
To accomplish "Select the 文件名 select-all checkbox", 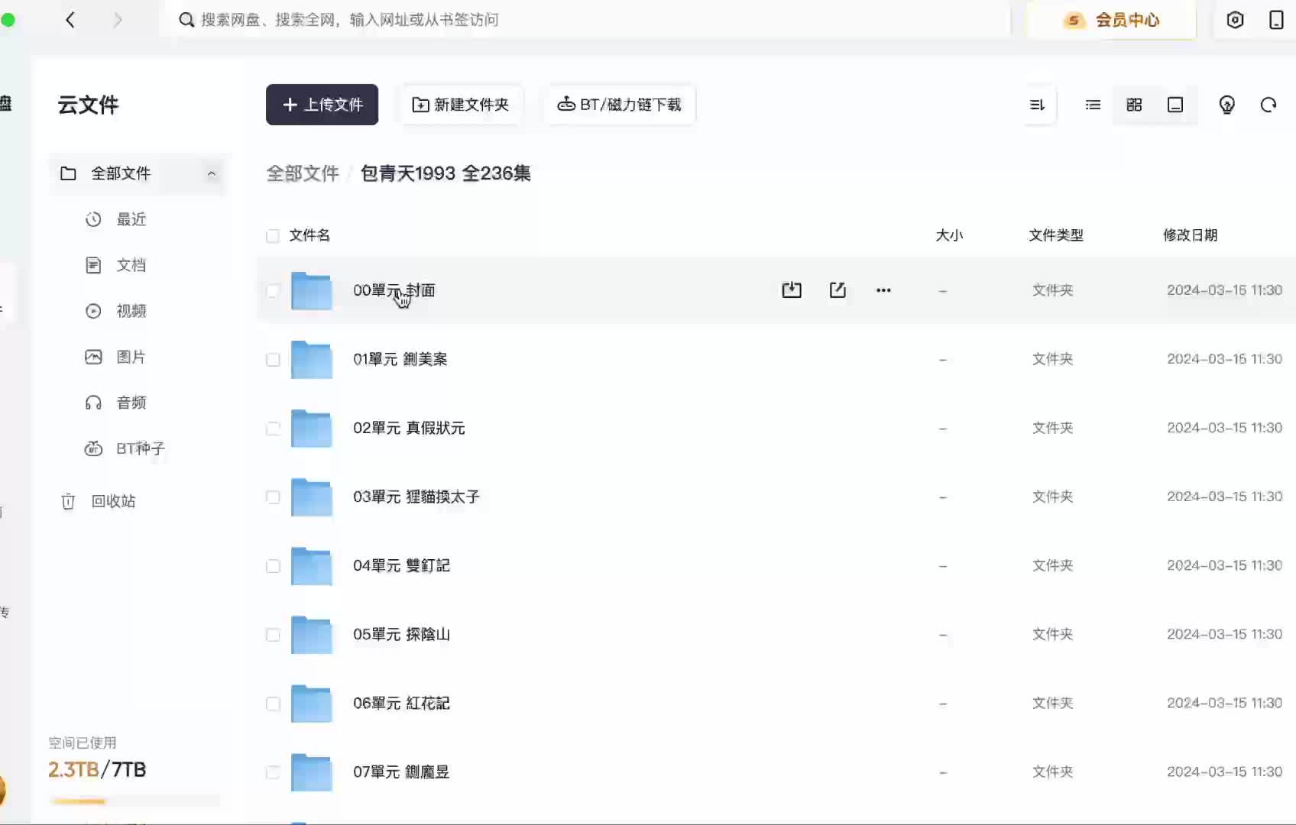I will [273, 235].
